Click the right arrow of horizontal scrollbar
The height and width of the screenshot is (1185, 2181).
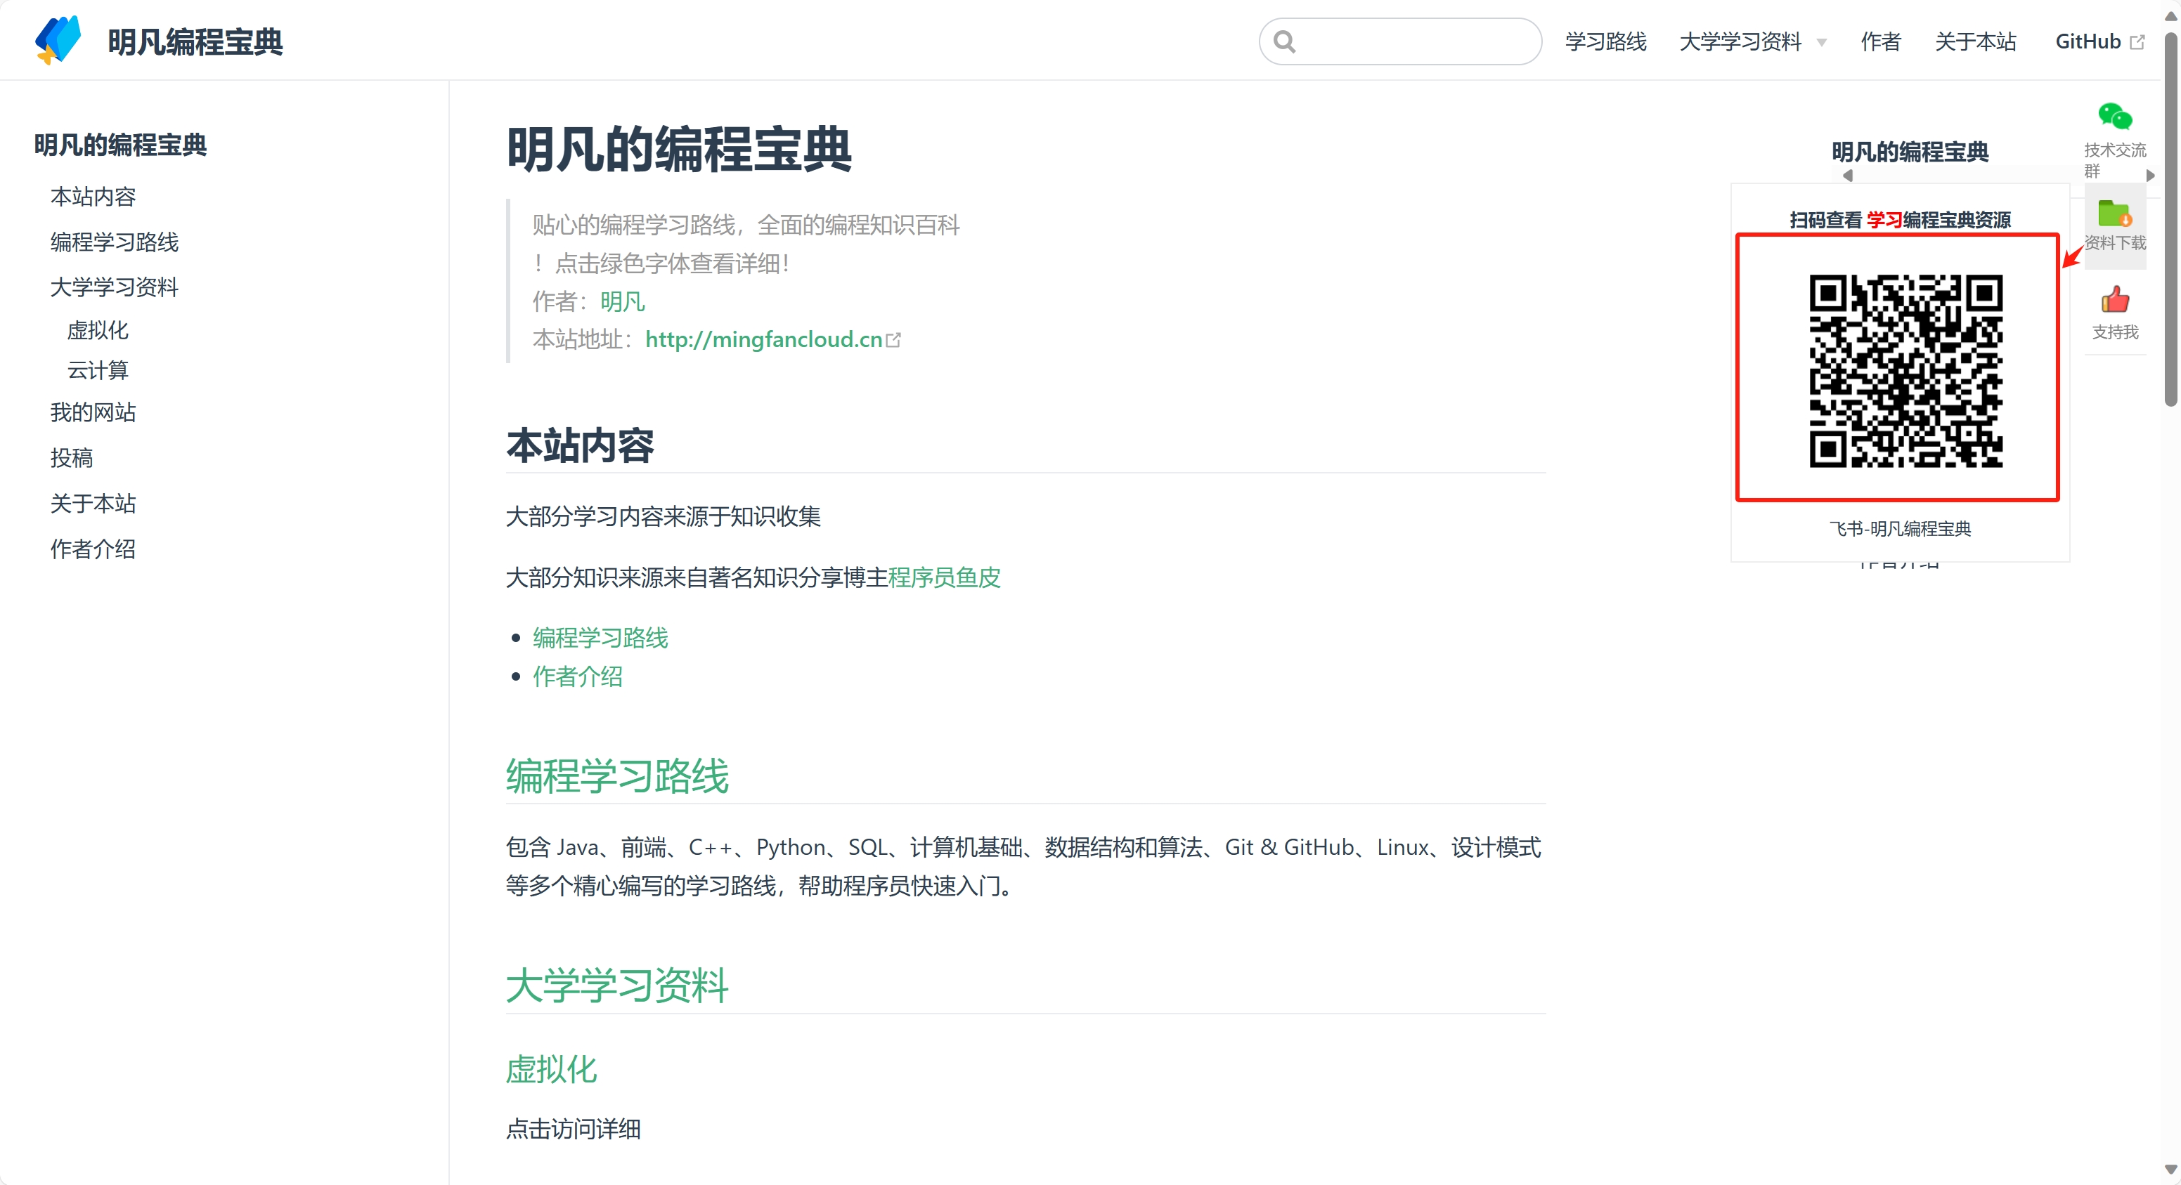pyautogui.click(x=2149, y=175)
